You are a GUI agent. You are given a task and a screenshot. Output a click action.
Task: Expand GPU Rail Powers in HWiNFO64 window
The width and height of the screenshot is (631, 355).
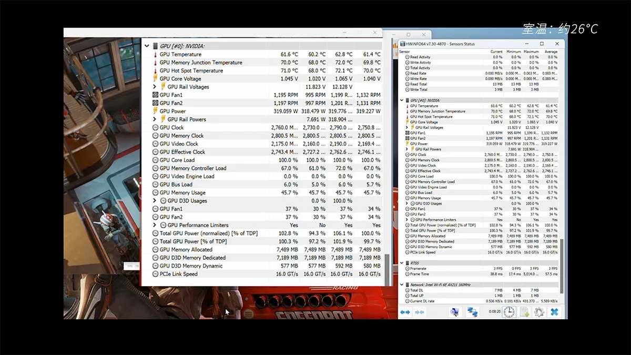pos(407,149)
